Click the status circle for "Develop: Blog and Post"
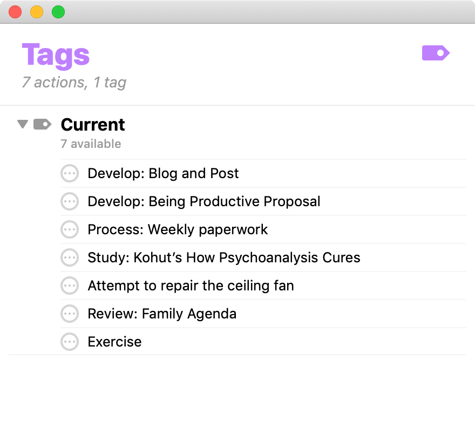475x448 pixels. click(x=70, y=173)
